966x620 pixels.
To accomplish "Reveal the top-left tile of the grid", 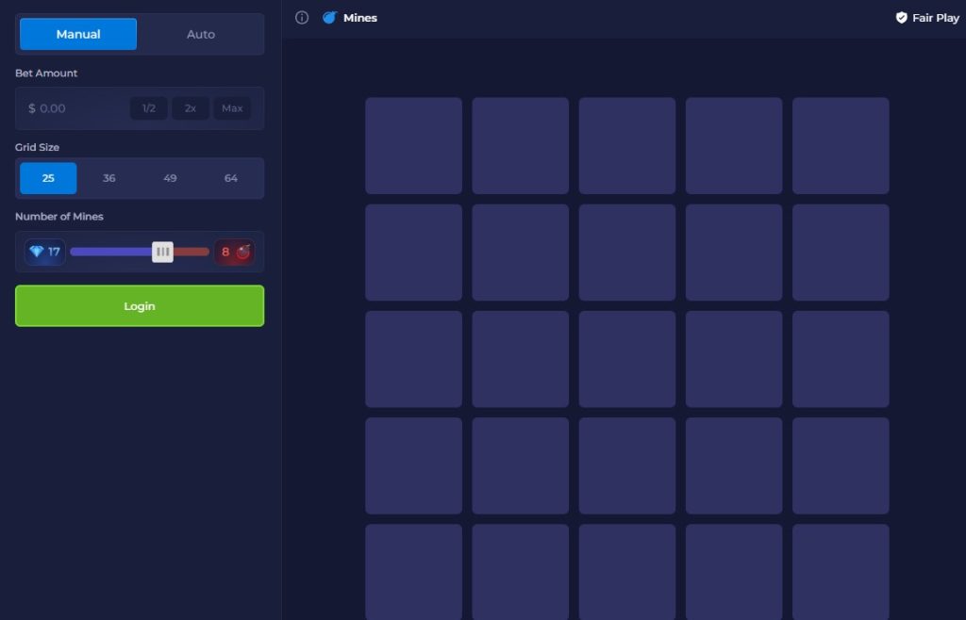I will [413, 146].
